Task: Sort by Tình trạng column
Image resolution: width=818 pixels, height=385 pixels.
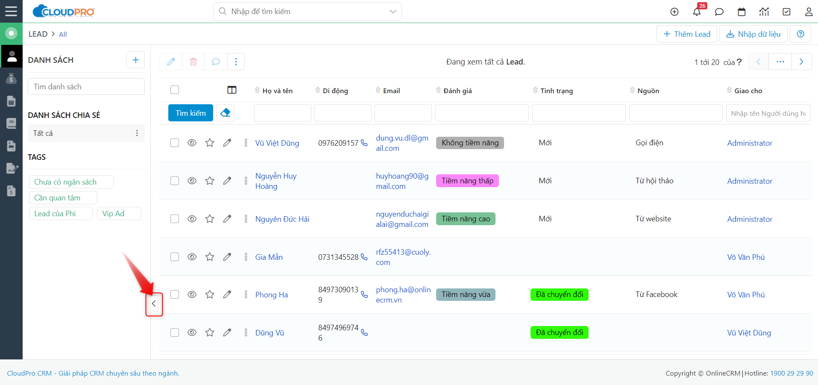Action: point(553,91)
